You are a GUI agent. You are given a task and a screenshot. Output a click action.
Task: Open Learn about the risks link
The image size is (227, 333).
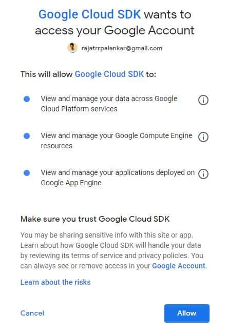pyautogui.click(x=55, y=282)
